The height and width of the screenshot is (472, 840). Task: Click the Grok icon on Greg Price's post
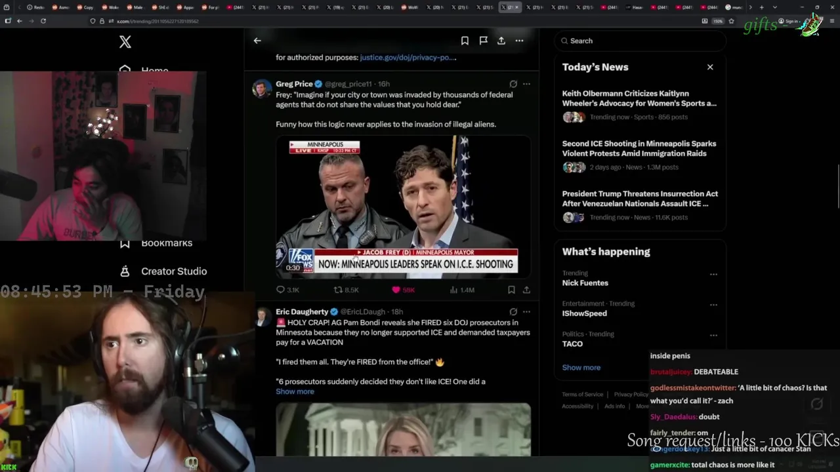pos(513,84)
